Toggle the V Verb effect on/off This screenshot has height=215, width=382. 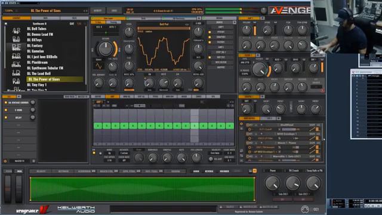(6, 110)
